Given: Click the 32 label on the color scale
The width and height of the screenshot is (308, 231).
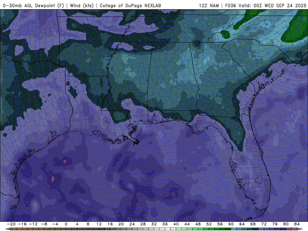Looking at the screenshot, I should coord(154,224).
